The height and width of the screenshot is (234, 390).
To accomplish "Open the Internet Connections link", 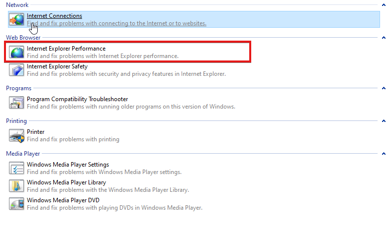I will click(55, 16).
